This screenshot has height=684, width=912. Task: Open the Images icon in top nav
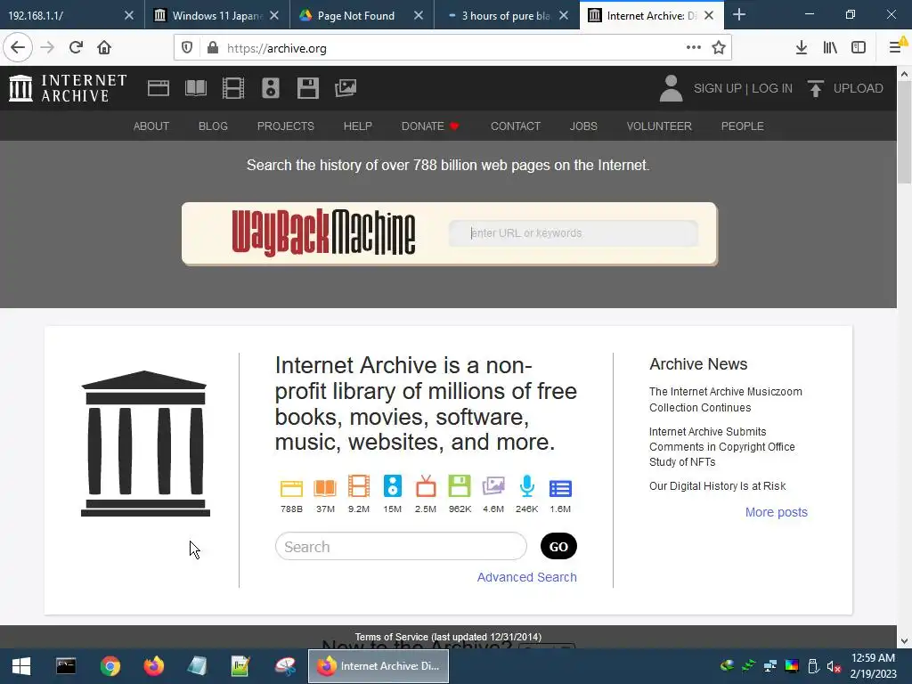coord(346,88)
